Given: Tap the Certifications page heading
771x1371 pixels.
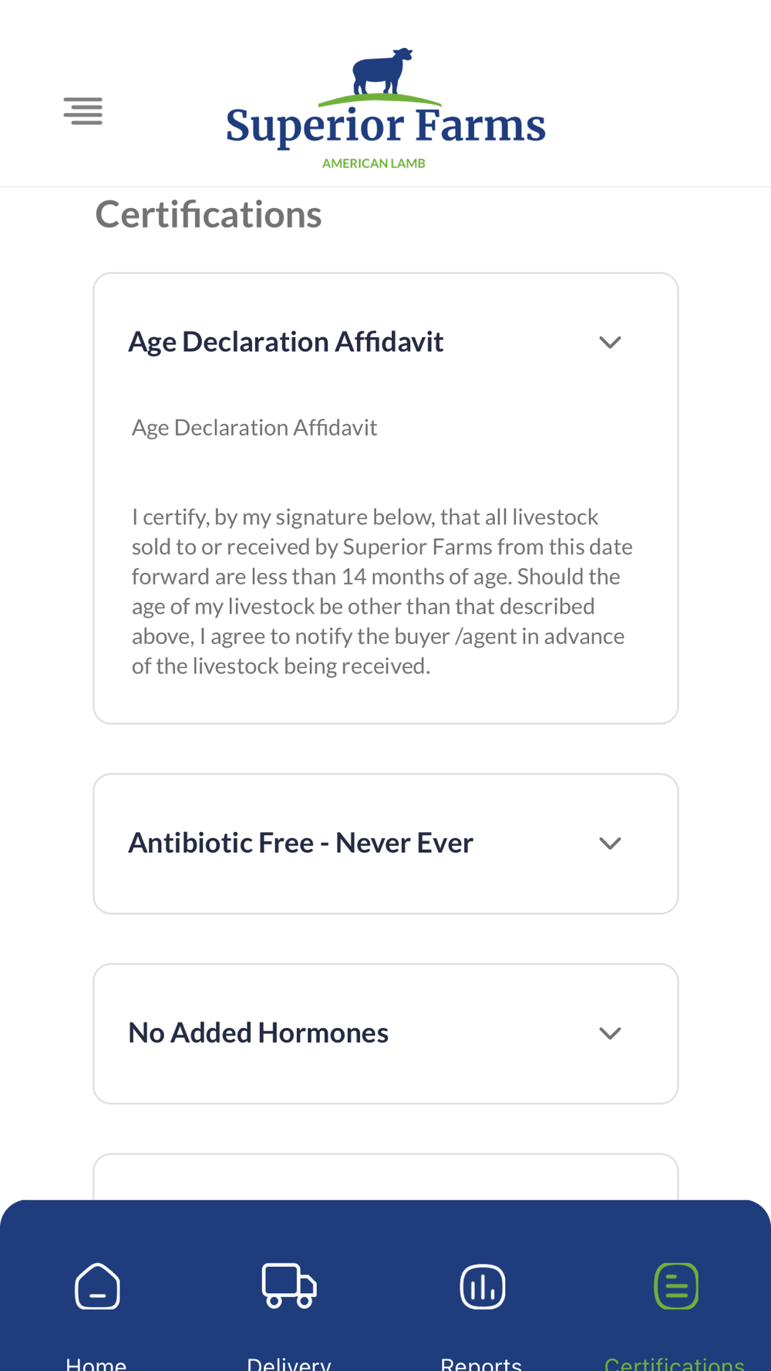Looking at the screenshot, I should coord(208,214).
